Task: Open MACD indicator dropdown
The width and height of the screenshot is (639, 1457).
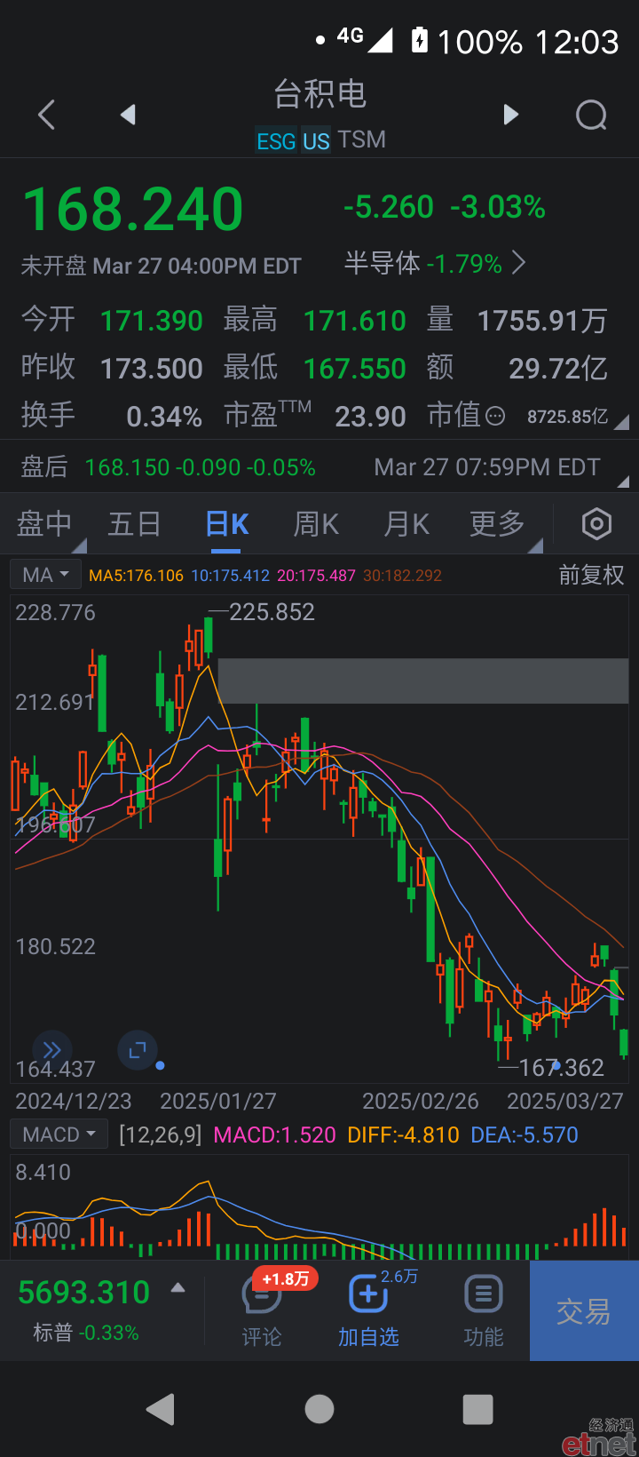Action: pos(59,1135)
